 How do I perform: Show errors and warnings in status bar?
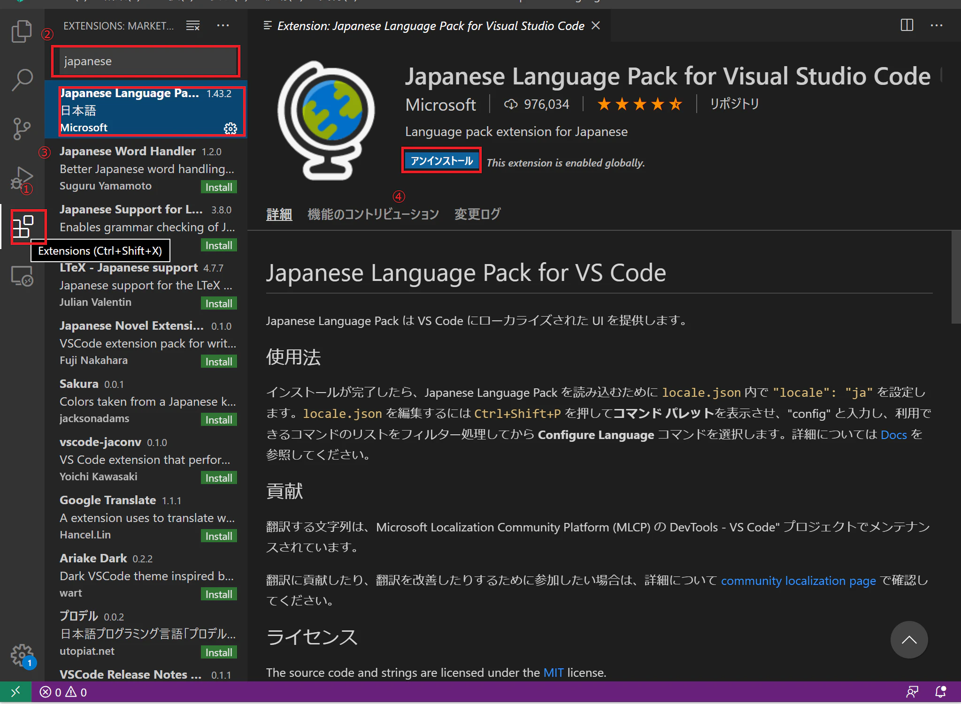(63, 692)
